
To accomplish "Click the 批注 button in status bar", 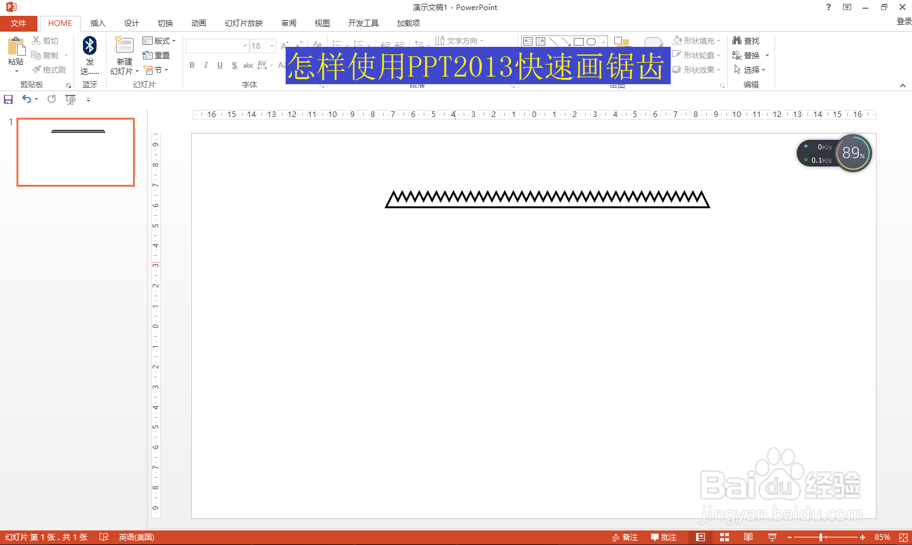I will 664,537.
